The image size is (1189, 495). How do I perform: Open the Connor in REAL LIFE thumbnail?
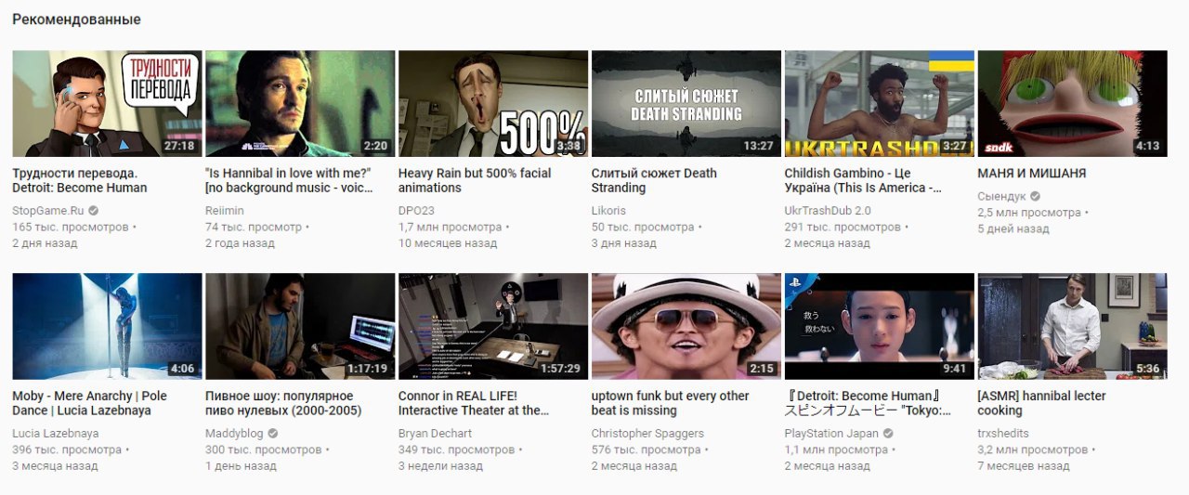coord(493,326)
